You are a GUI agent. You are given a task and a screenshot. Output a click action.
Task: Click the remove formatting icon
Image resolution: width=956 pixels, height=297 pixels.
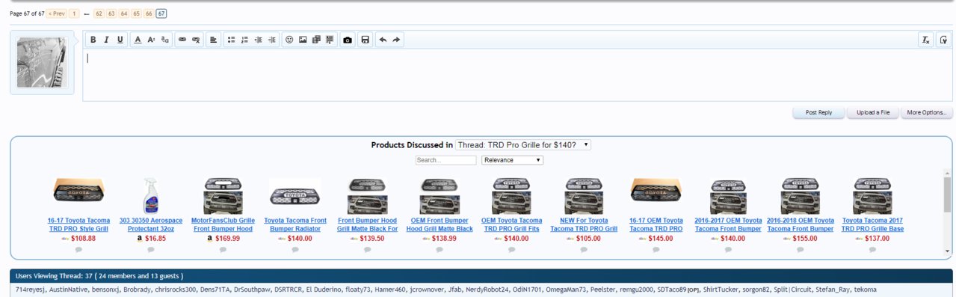point(925,40)
